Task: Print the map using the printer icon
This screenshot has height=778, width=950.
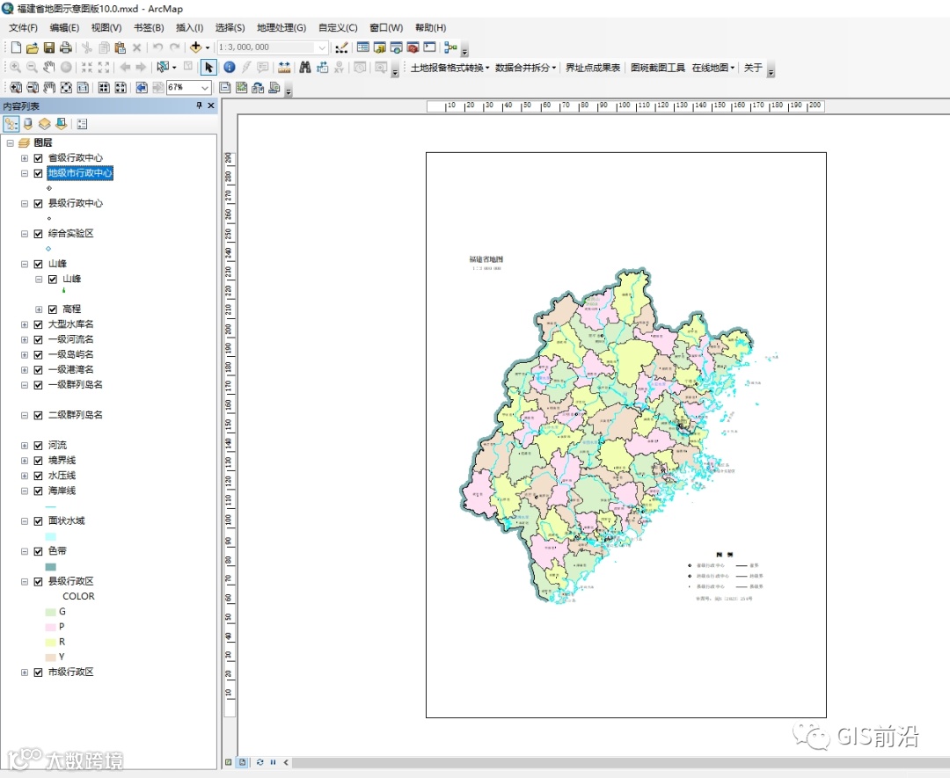Action: [65, 47]
